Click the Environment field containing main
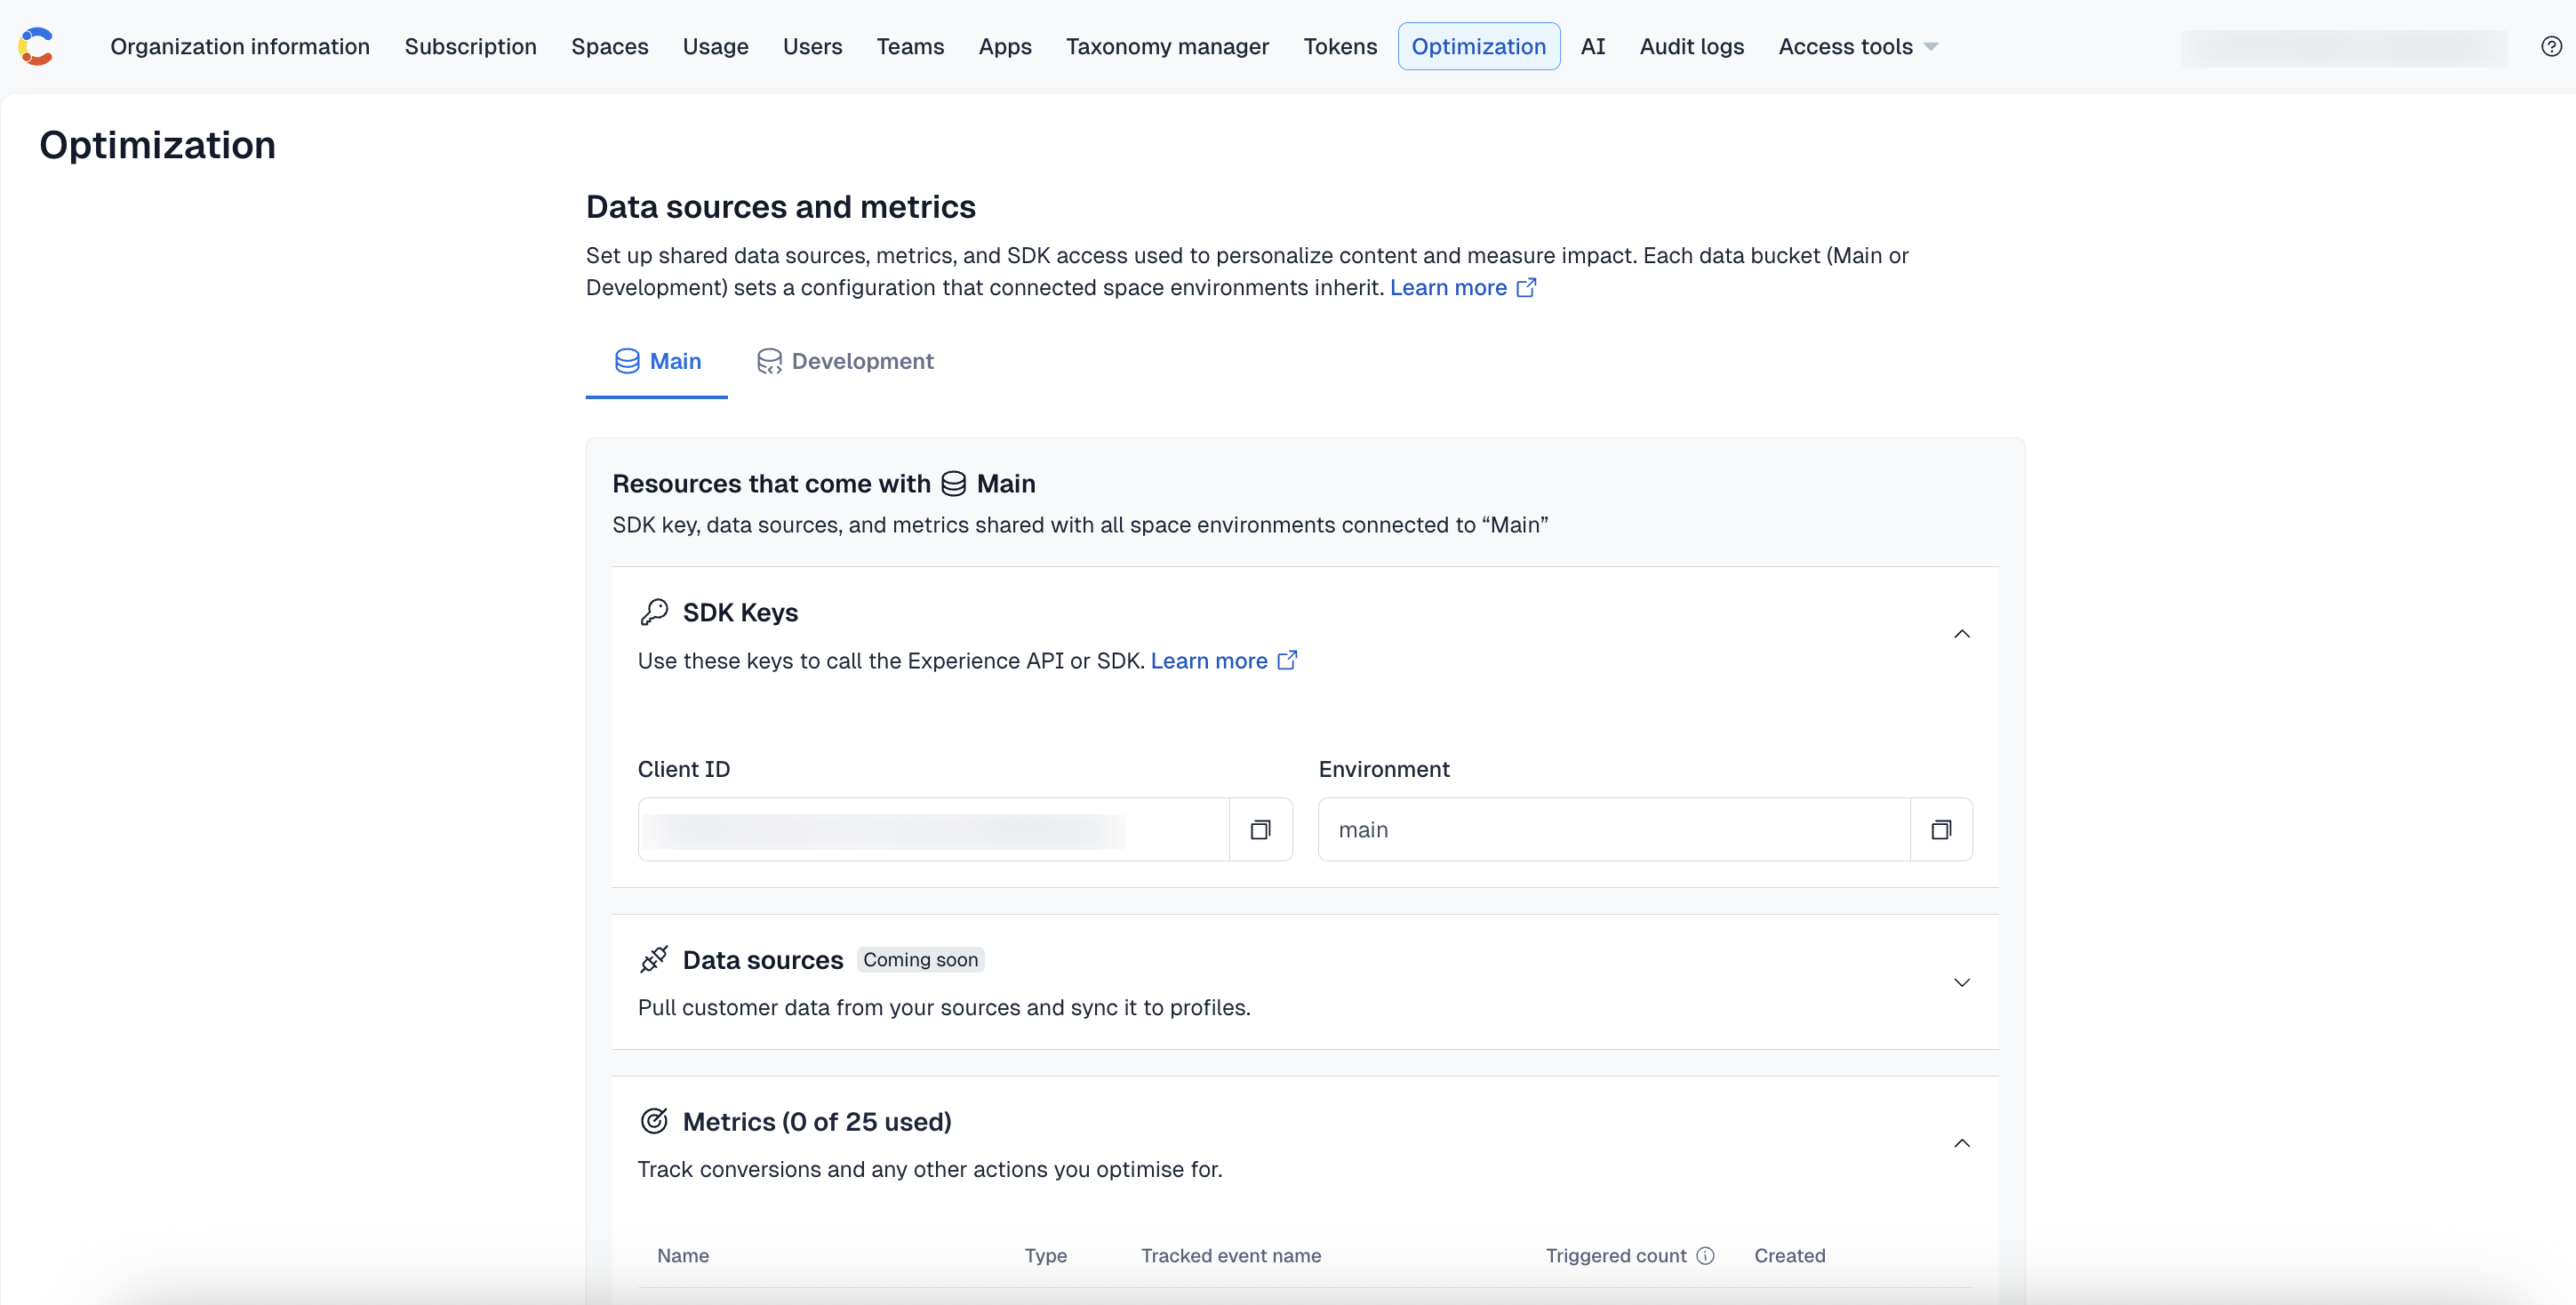Screen dimensions: 2576x1305 pyautogui.click(x=1613, y=829)
